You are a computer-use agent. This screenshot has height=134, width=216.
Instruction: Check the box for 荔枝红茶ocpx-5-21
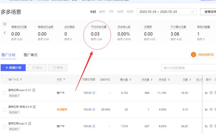tap(4, 93)
